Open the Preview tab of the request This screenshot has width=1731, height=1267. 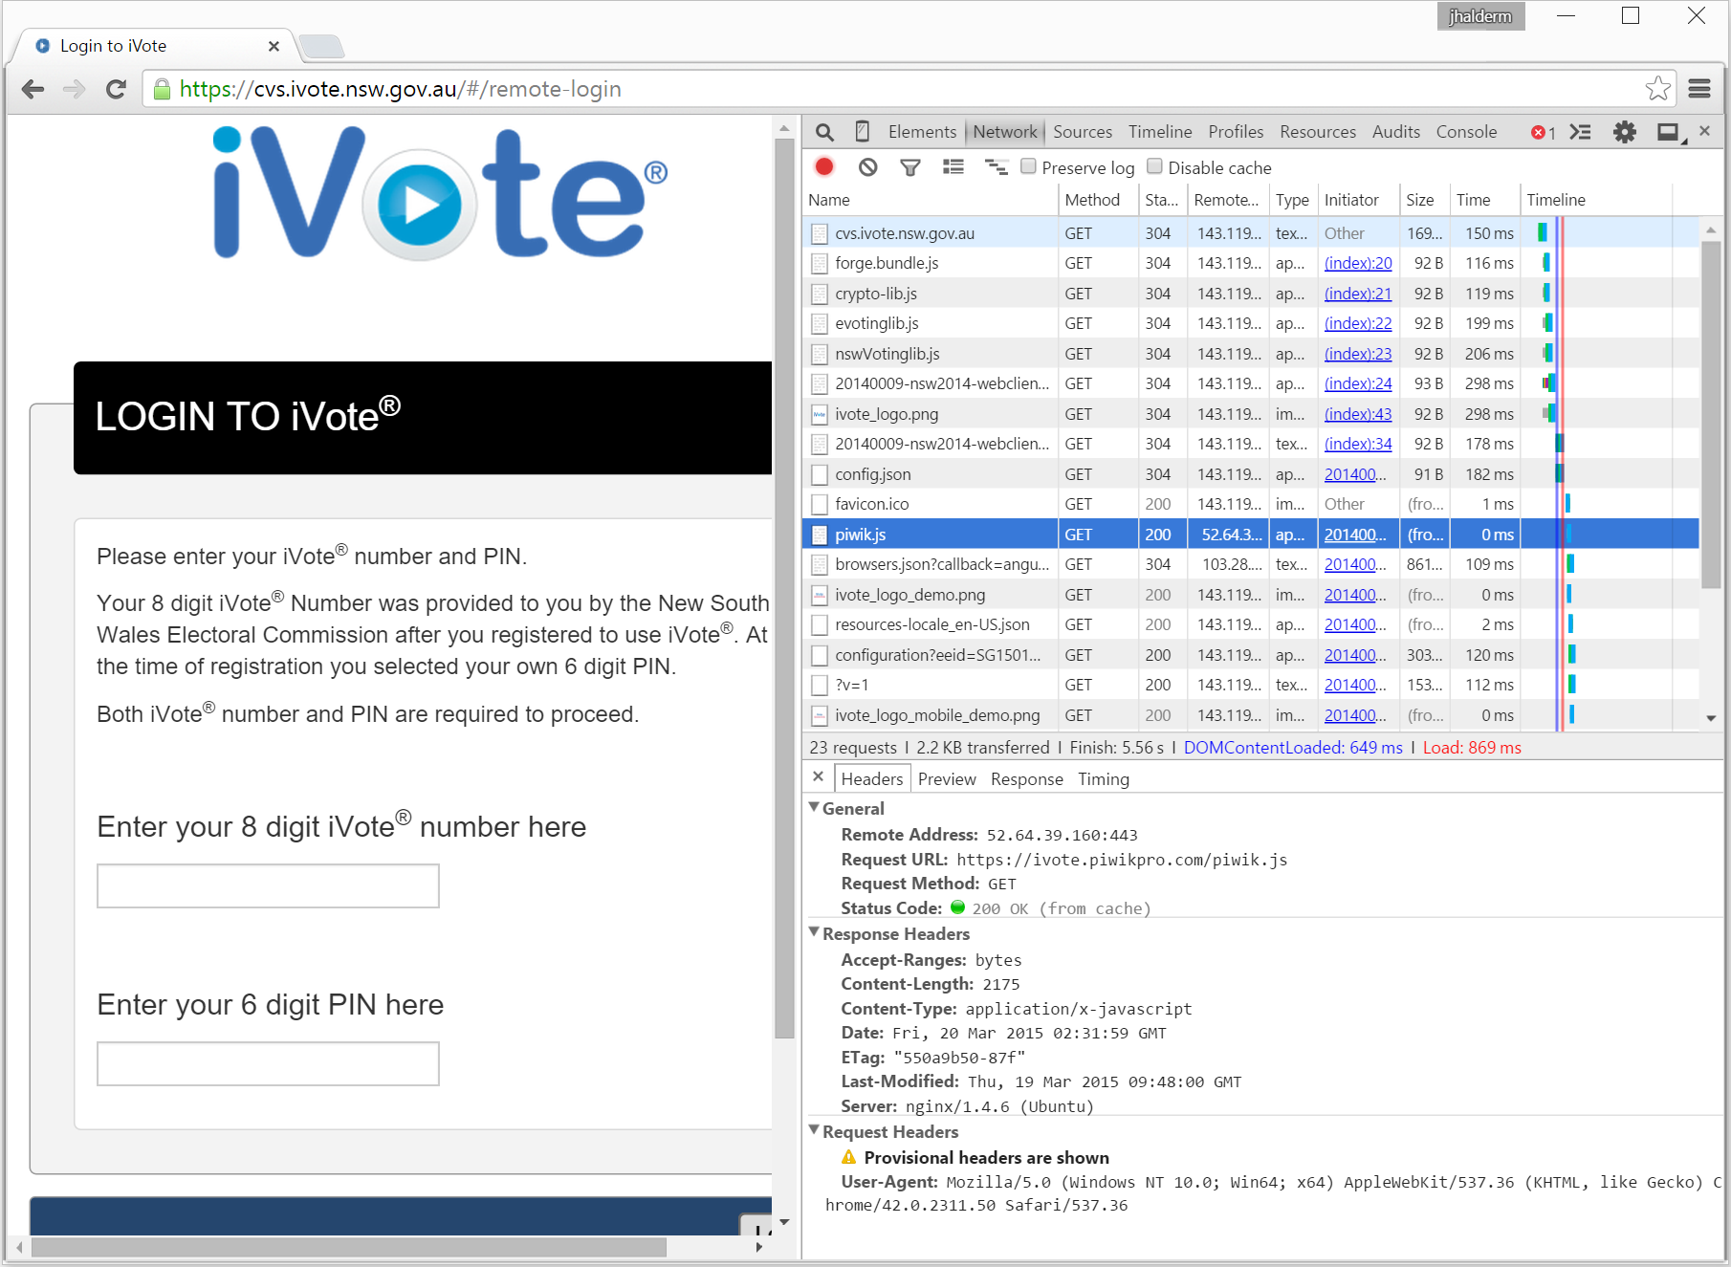click(947, 779)
